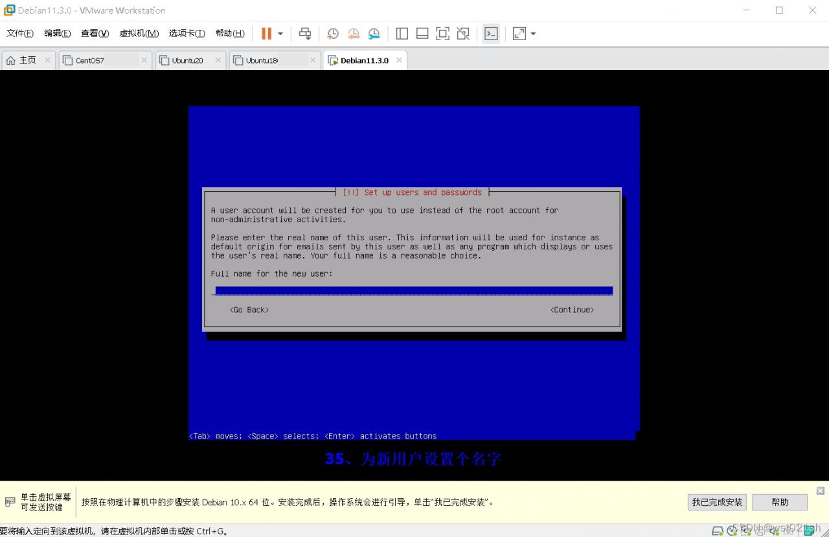Image resolution: width=829 pixels, height=537 pixels.
Task: Toggle the library sidebar view icon
Action: point(402,34)
